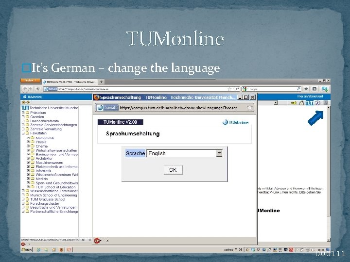Viewport: 350px width, 262px height.
Task: Click the Skype toolbar add-on icon
Action: coord(325,89)
